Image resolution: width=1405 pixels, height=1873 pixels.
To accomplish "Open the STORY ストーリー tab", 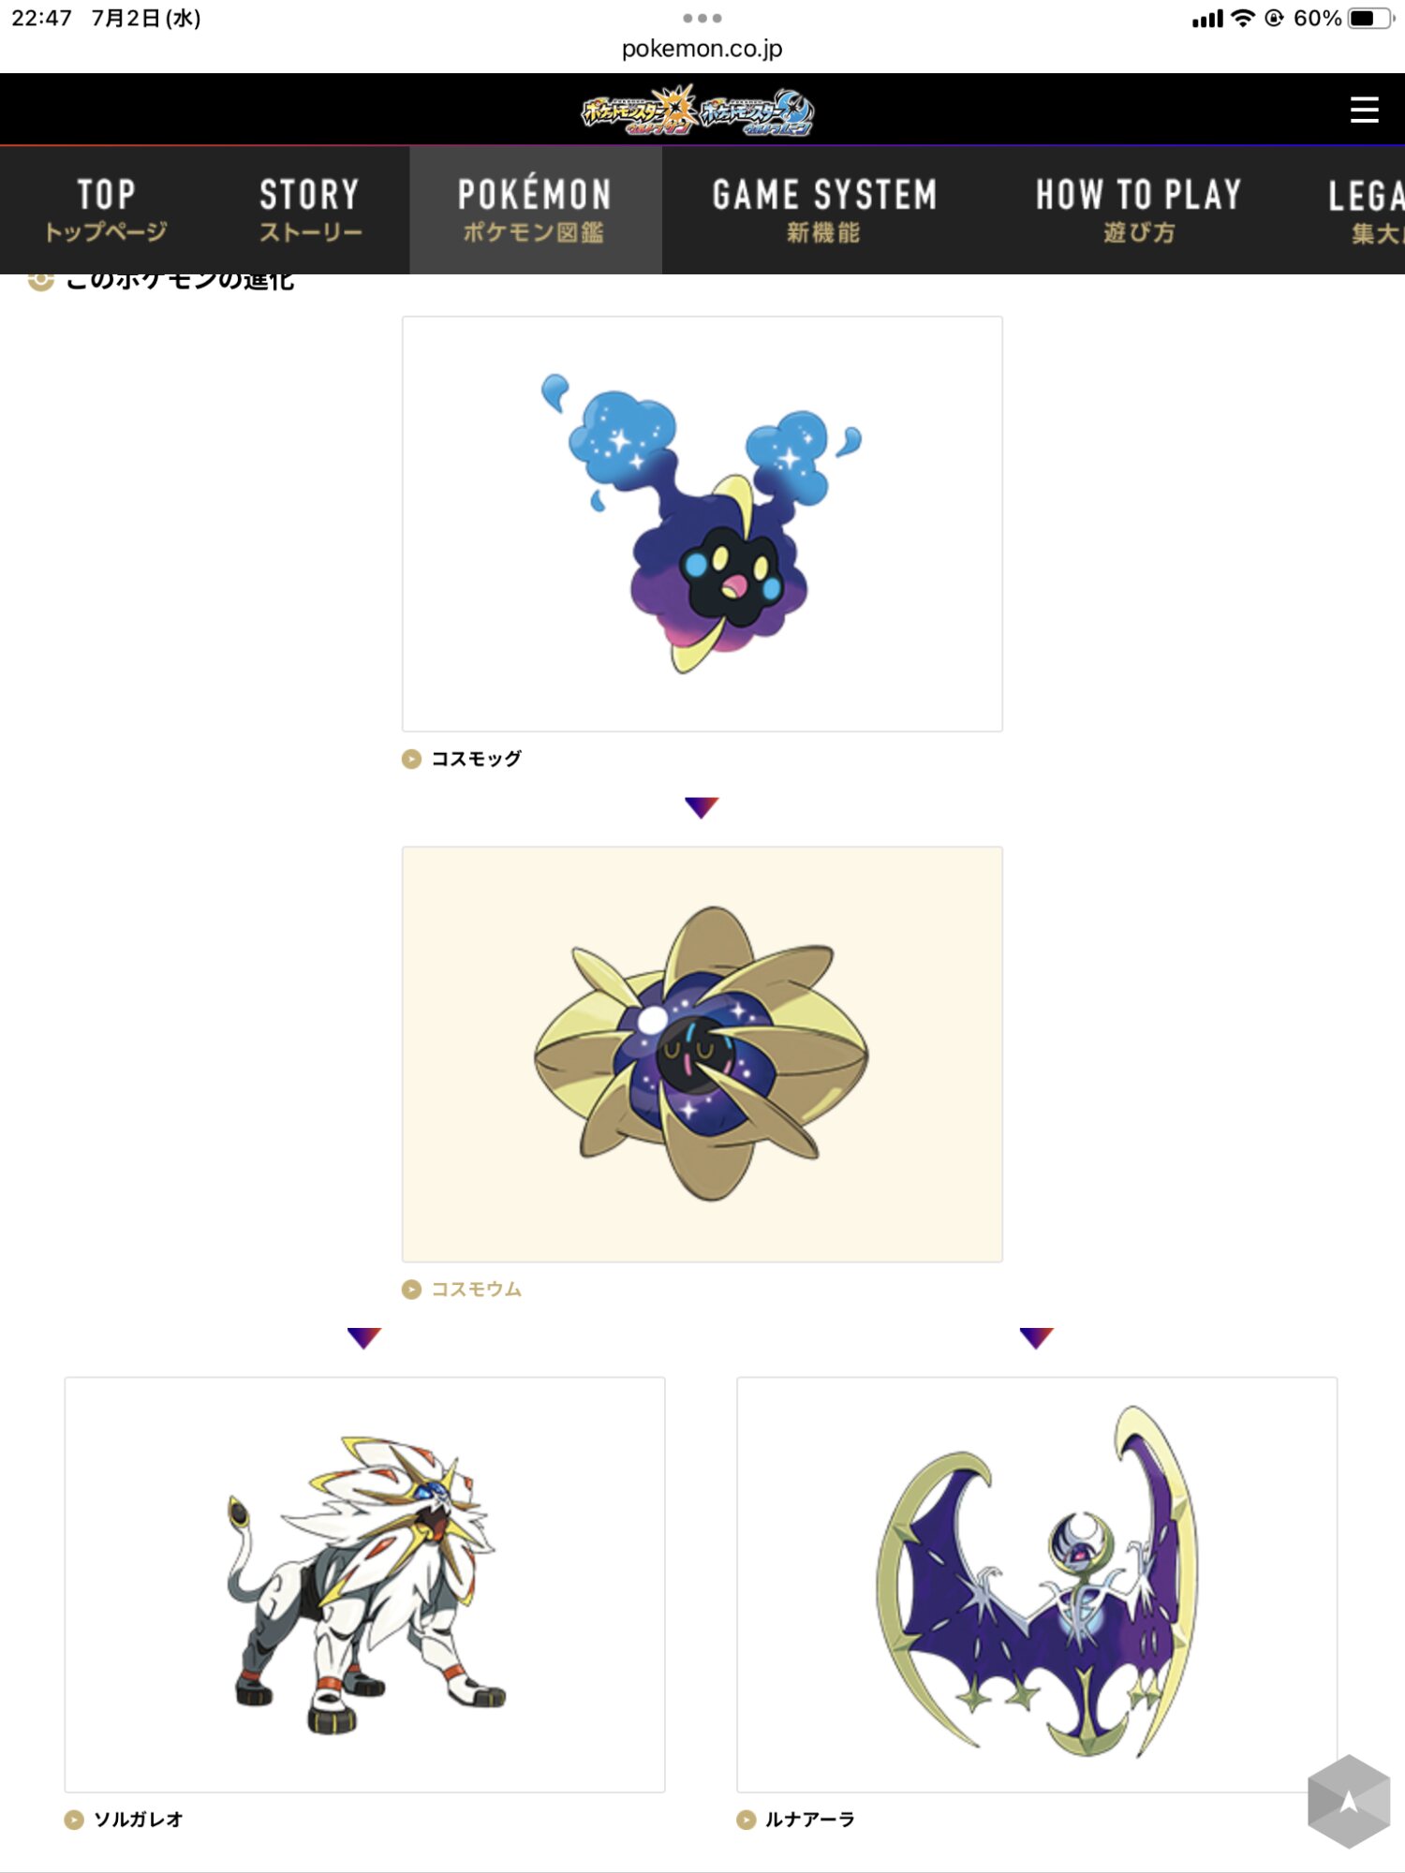I will click(310, 211).
